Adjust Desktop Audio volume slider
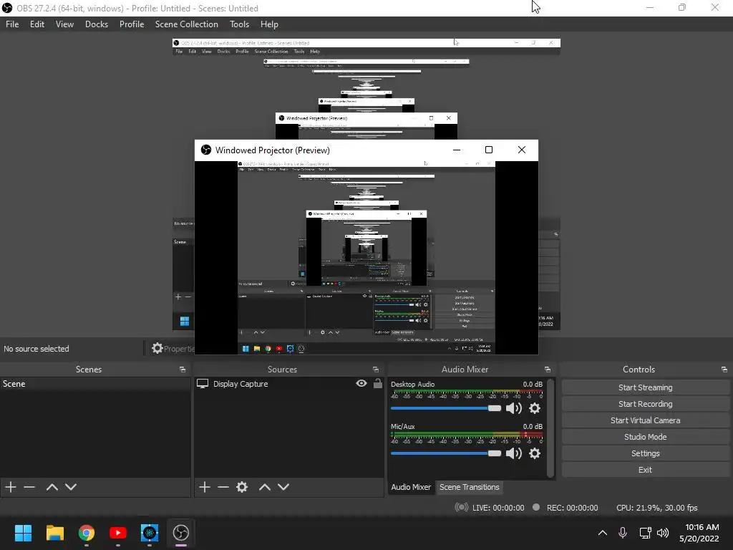Viewport: 733px width, 550px height. click(x=446, y=408)
